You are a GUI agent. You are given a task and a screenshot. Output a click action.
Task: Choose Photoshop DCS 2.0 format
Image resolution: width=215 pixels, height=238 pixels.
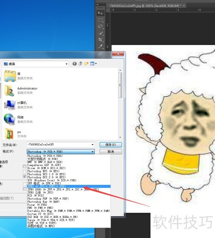pos(69,177)
